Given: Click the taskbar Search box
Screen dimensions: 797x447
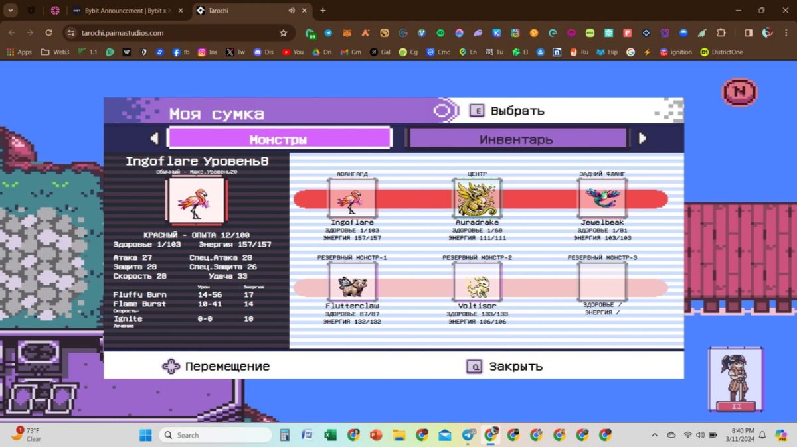Looking at the screenshot, I should pyautogui.click(x=216, y=435).
